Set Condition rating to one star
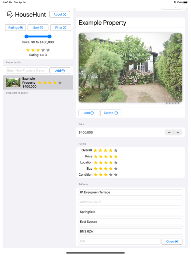Image resolution: width=191 pixels, height=255 pixels. coord(95,175)
